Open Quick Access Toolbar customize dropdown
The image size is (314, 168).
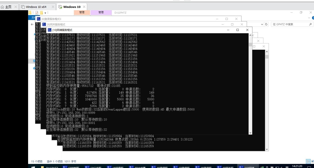point(45,13)
